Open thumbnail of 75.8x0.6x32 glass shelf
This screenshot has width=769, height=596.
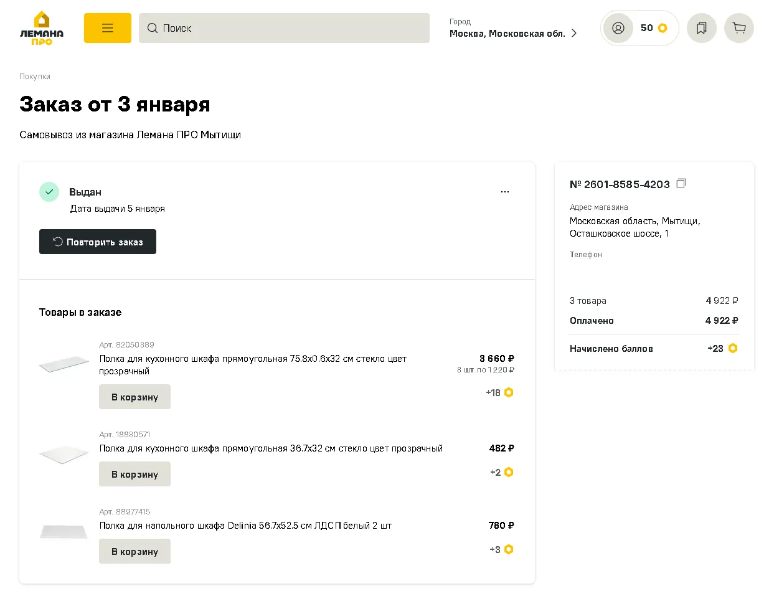[x=64, y=364]
